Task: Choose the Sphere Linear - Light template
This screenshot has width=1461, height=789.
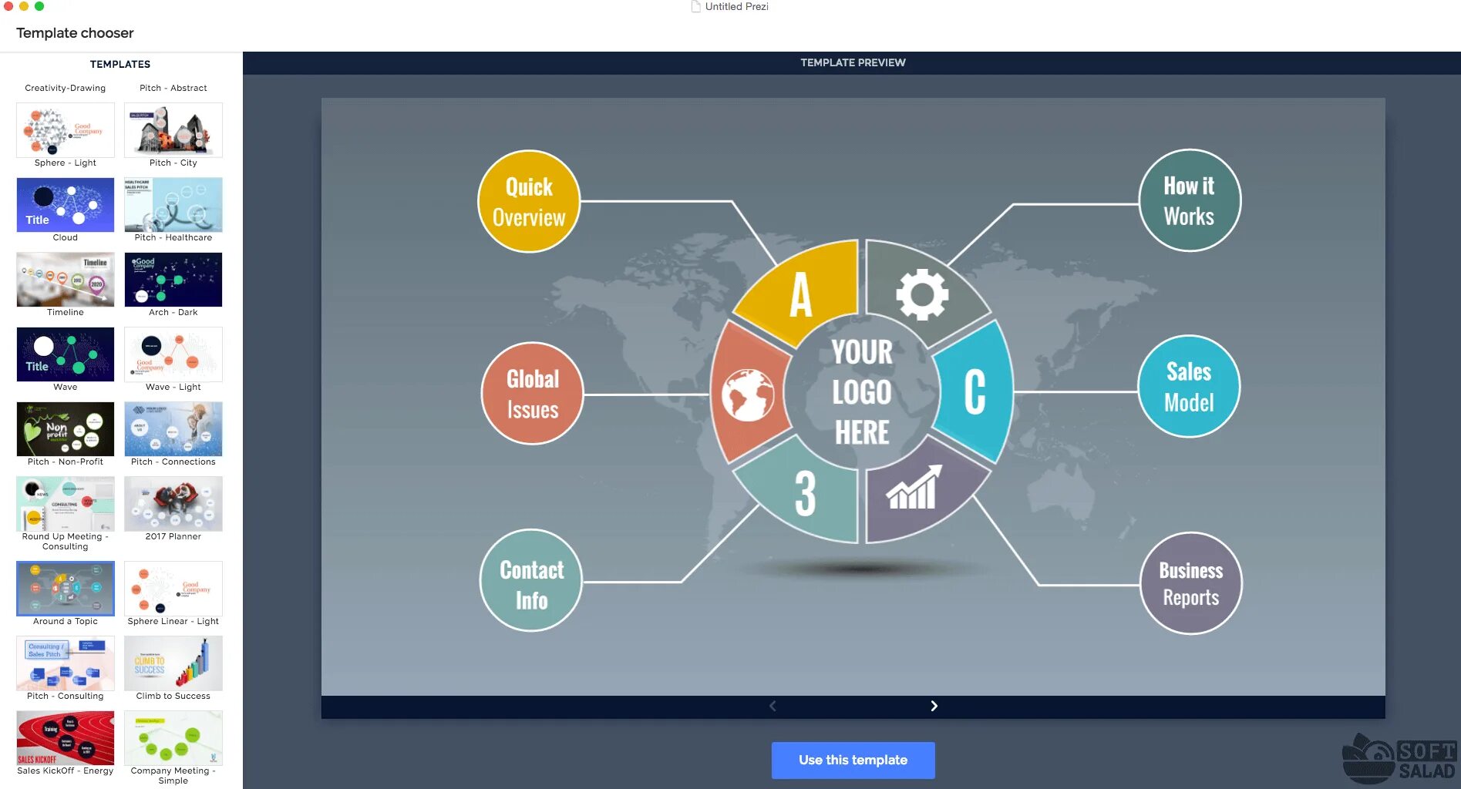Action: (173, 589)
